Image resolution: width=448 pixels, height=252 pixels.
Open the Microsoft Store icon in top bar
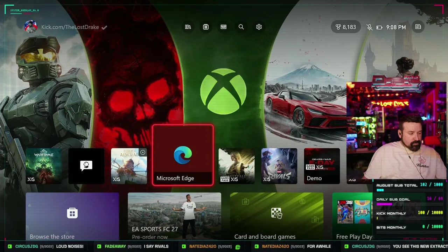[x=206, y=27]
